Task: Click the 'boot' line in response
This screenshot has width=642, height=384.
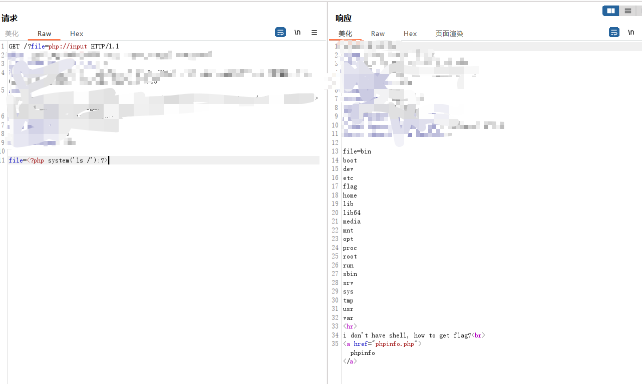Action: (350, 160)
